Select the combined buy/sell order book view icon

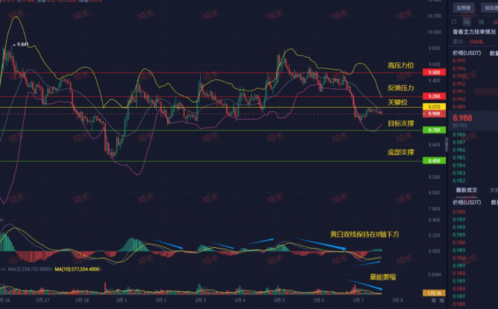[467, 22]
